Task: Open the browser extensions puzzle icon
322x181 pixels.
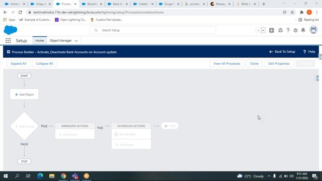Action: pyautogui.click(x=301, y=12)
